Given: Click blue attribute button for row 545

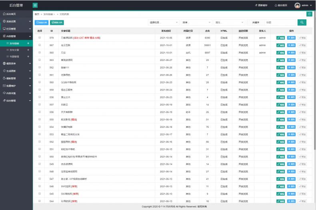Looking at the screenshot, I should pos(291,194).
